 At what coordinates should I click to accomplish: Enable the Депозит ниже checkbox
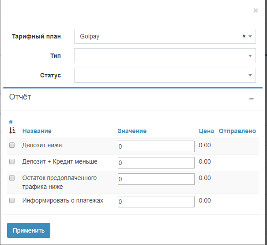pyautogui.click(x=12, y=145)
